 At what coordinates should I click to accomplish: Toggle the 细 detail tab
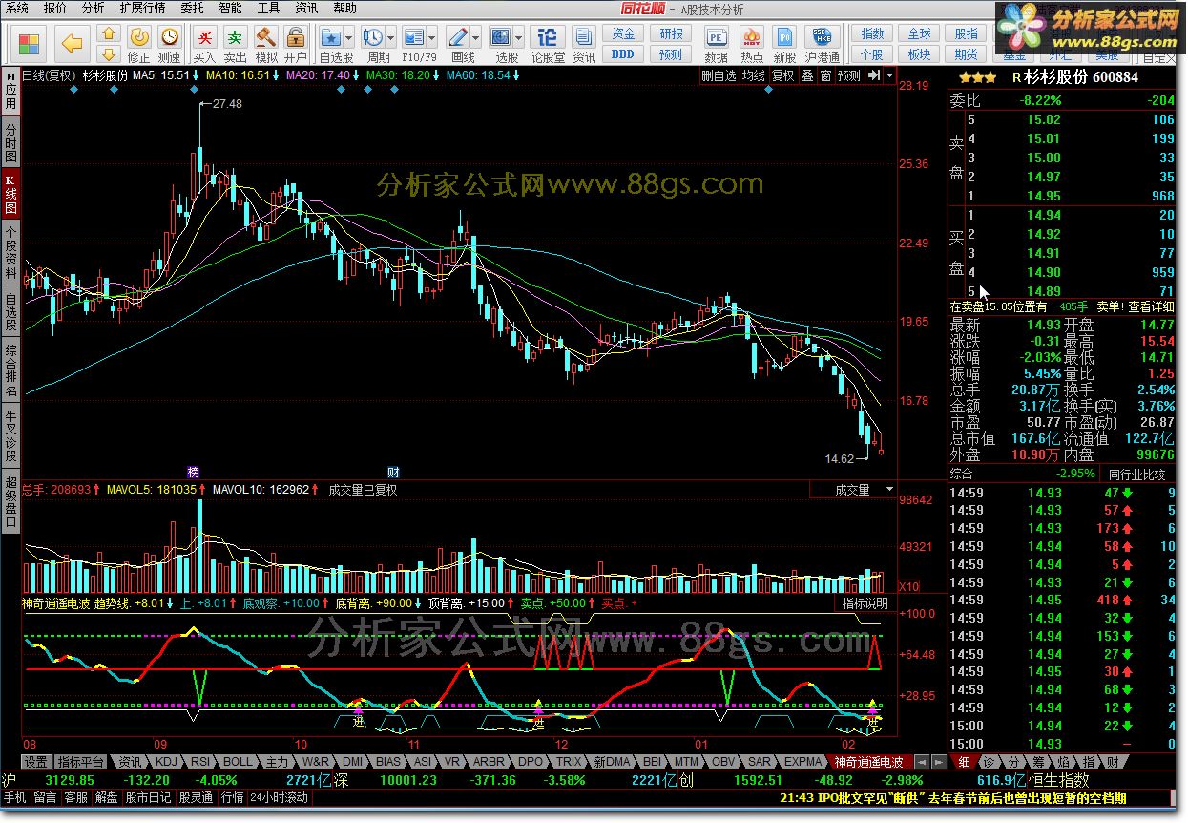[x=965, y=762]
